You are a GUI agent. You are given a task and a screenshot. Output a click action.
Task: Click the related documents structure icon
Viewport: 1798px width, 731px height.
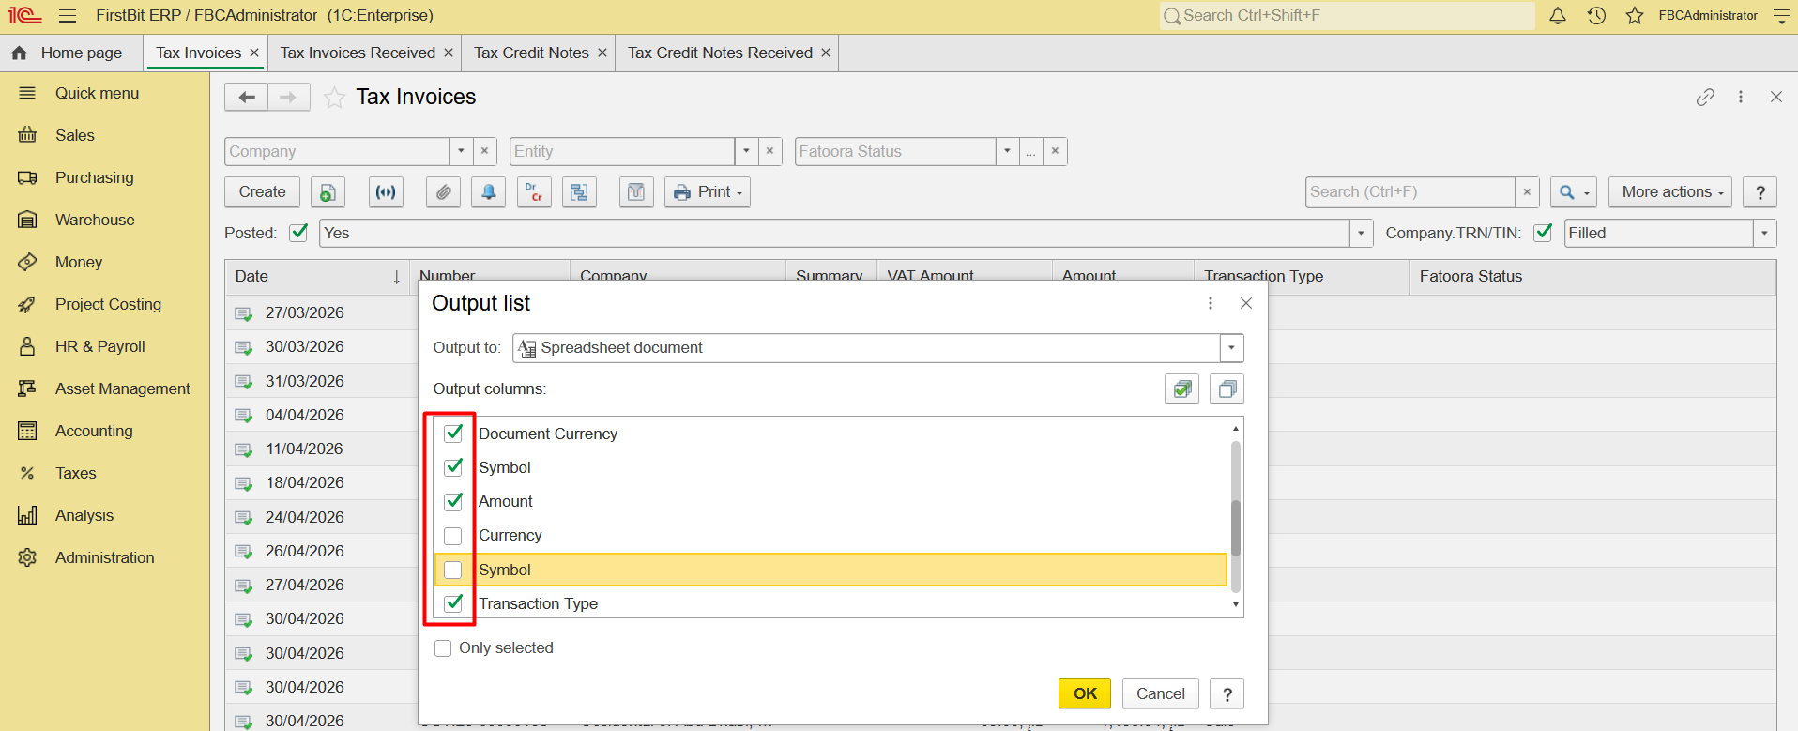(x=579, y=192)
